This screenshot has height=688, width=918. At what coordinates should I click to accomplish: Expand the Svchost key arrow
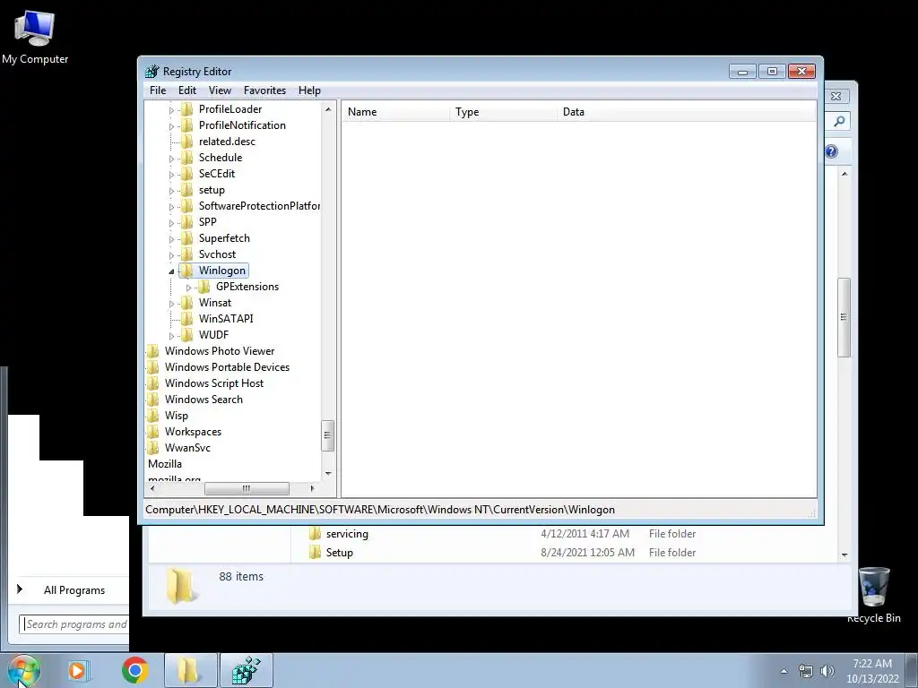(171, 255)
